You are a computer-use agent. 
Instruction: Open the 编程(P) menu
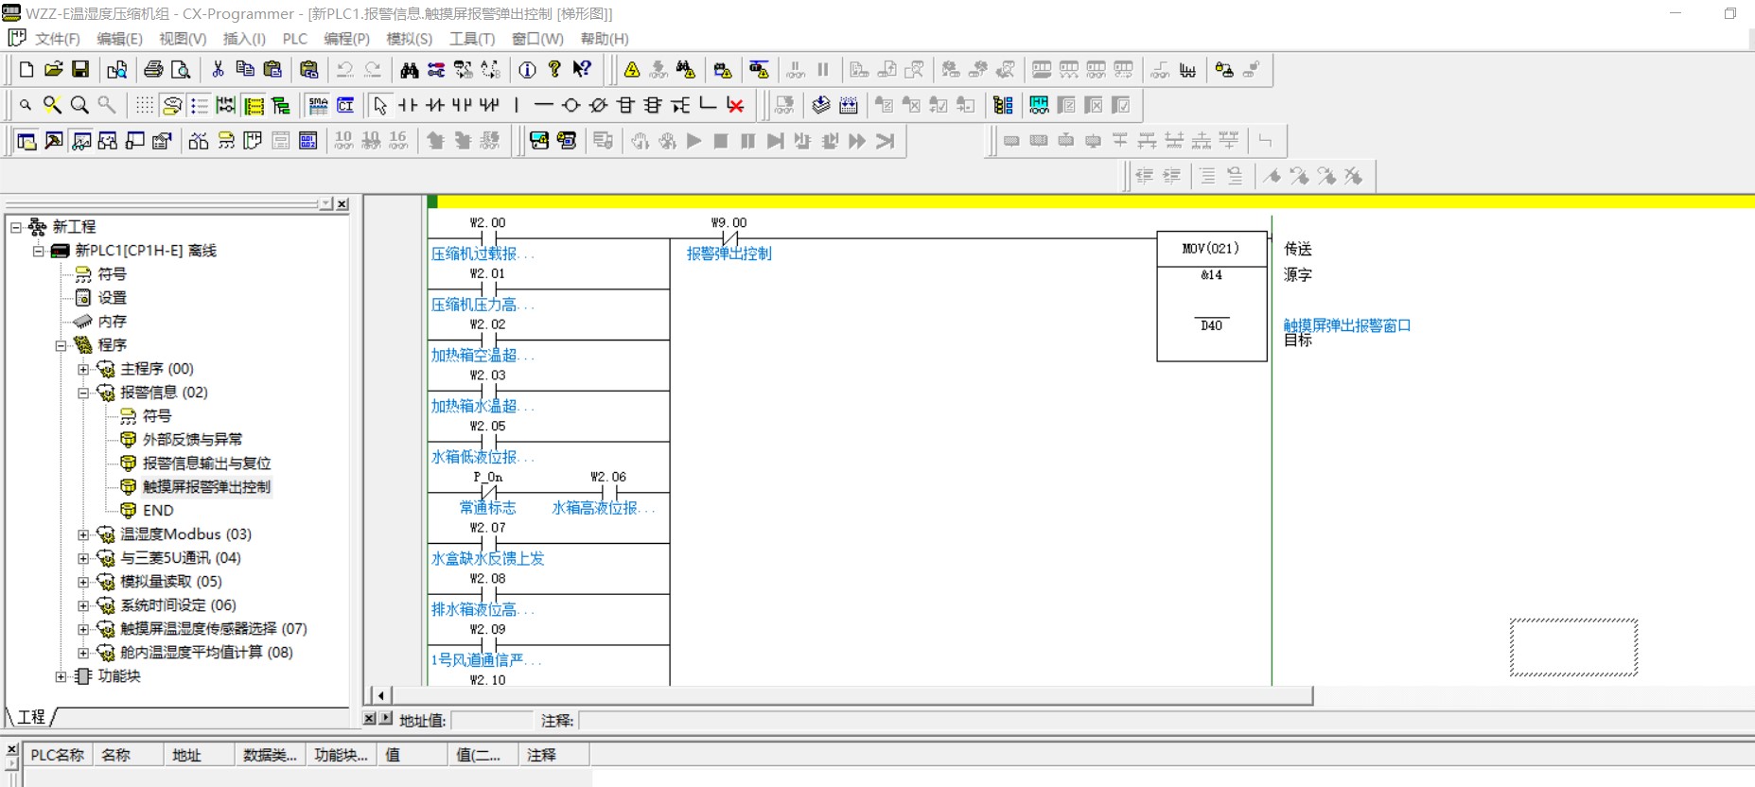(346, 39)
